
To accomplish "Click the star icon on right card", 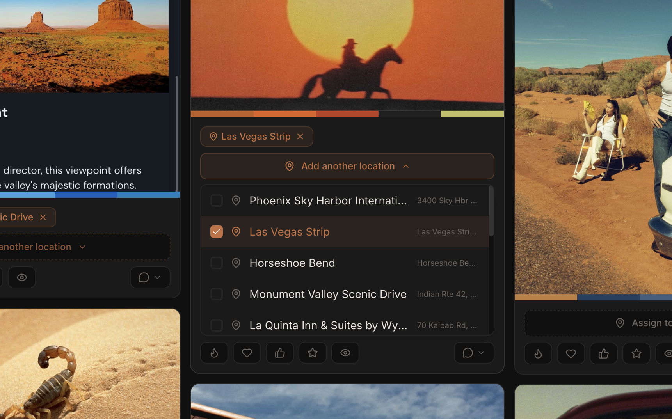I will 636,353.
